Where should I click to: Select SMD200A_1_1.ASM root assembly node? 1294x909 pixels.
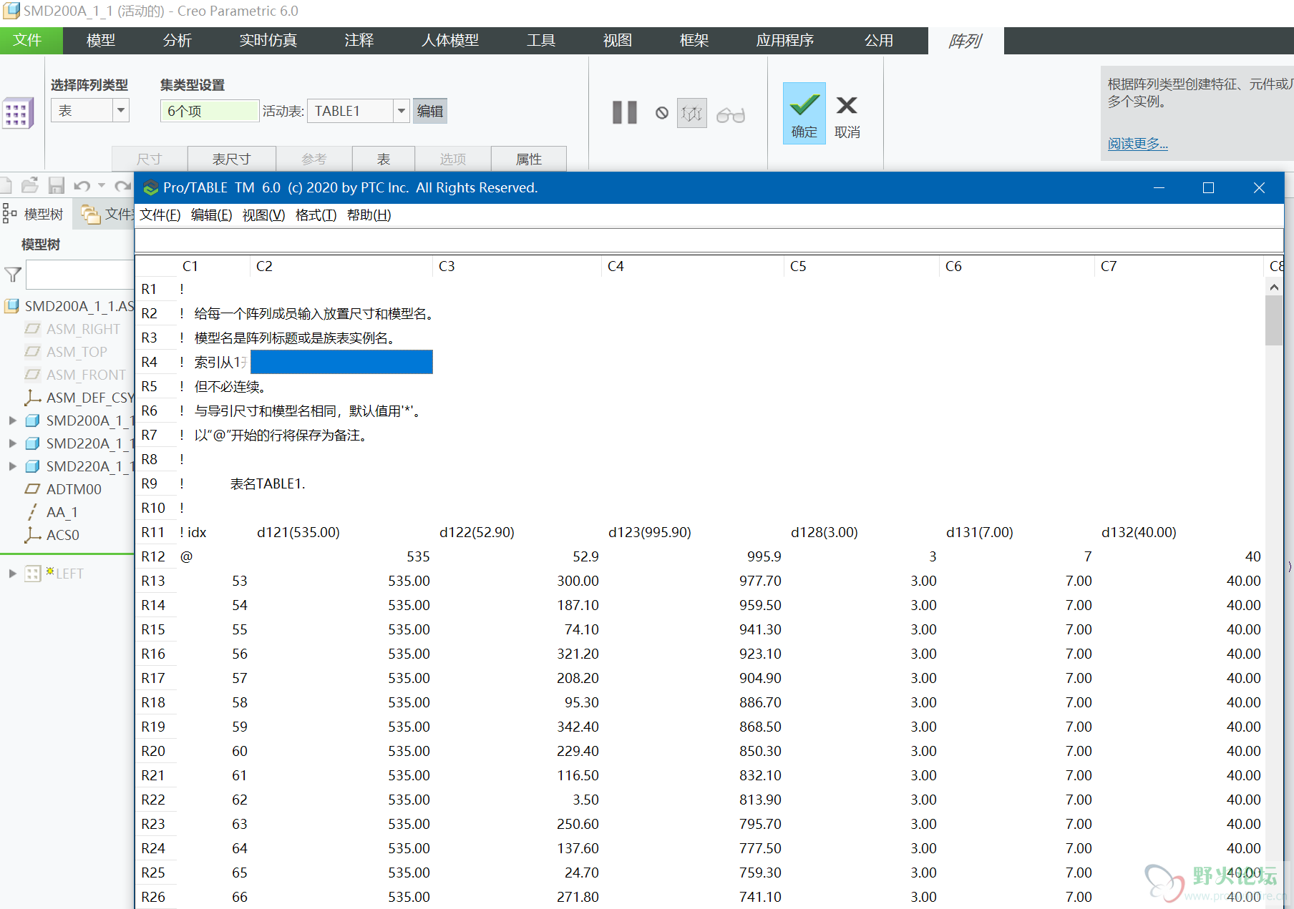[x=70, y=306]
